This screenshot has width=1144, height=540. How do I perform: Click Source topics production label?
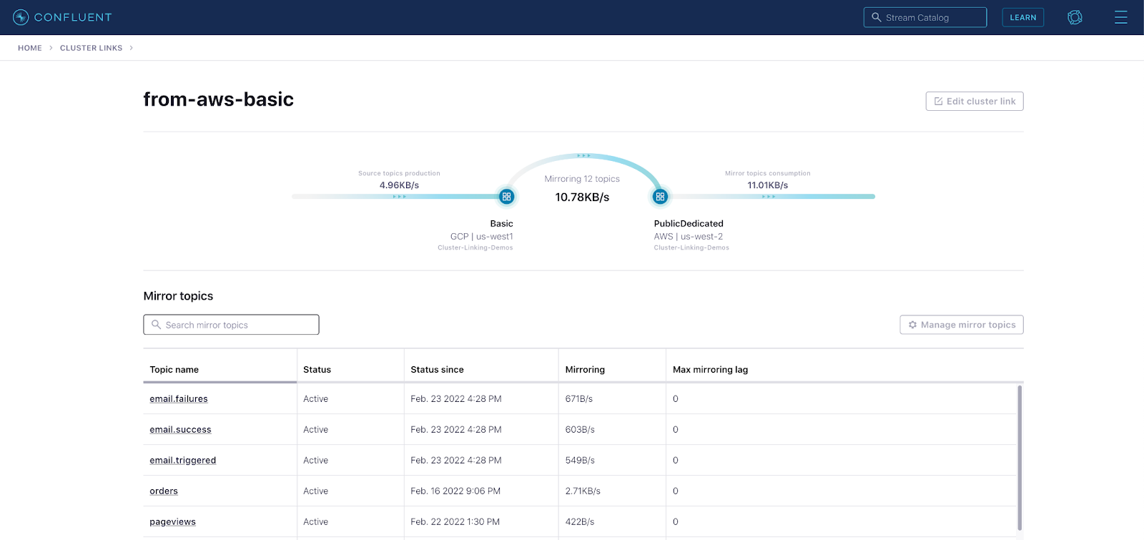pos(399,173)
